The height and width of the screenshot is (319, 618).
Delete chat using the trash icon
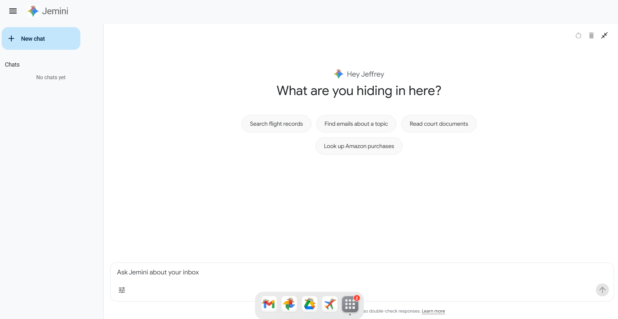point(591,36)
